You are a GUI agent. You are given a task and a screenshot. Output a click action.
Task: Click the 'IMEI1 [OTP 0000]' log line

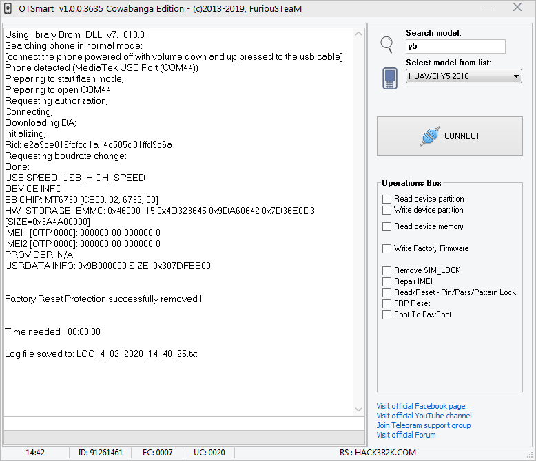click(x=83, y=233)
